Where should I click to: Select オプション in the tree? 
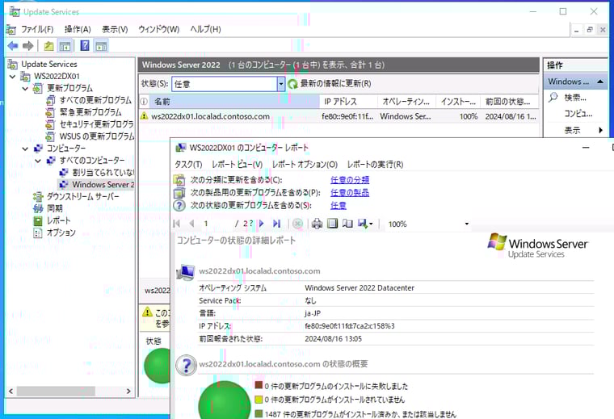[x=61, y=233]
